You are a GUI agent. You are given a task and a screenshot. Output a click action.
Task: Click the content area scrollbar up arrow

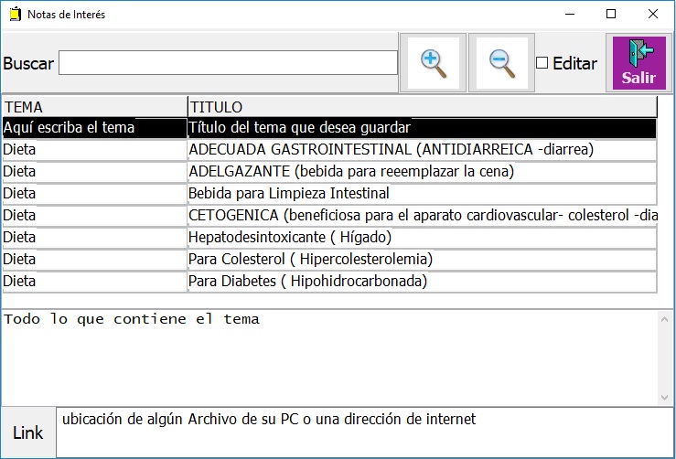664,319
